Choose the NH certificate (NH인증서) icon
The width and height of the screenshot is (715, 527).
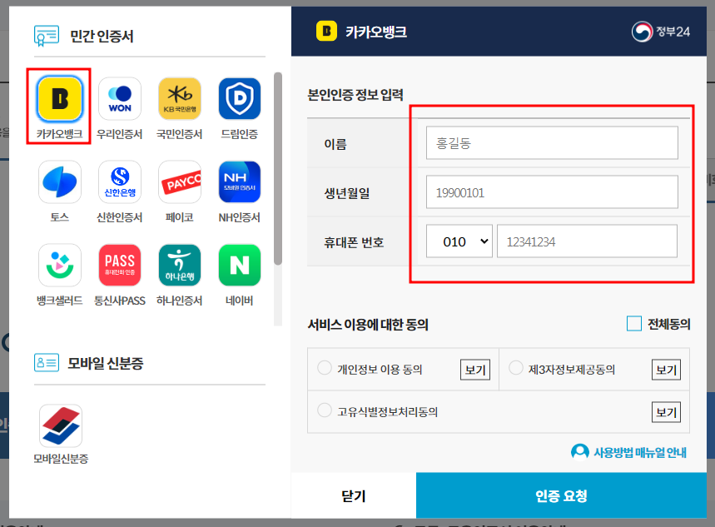pos(240,182)
